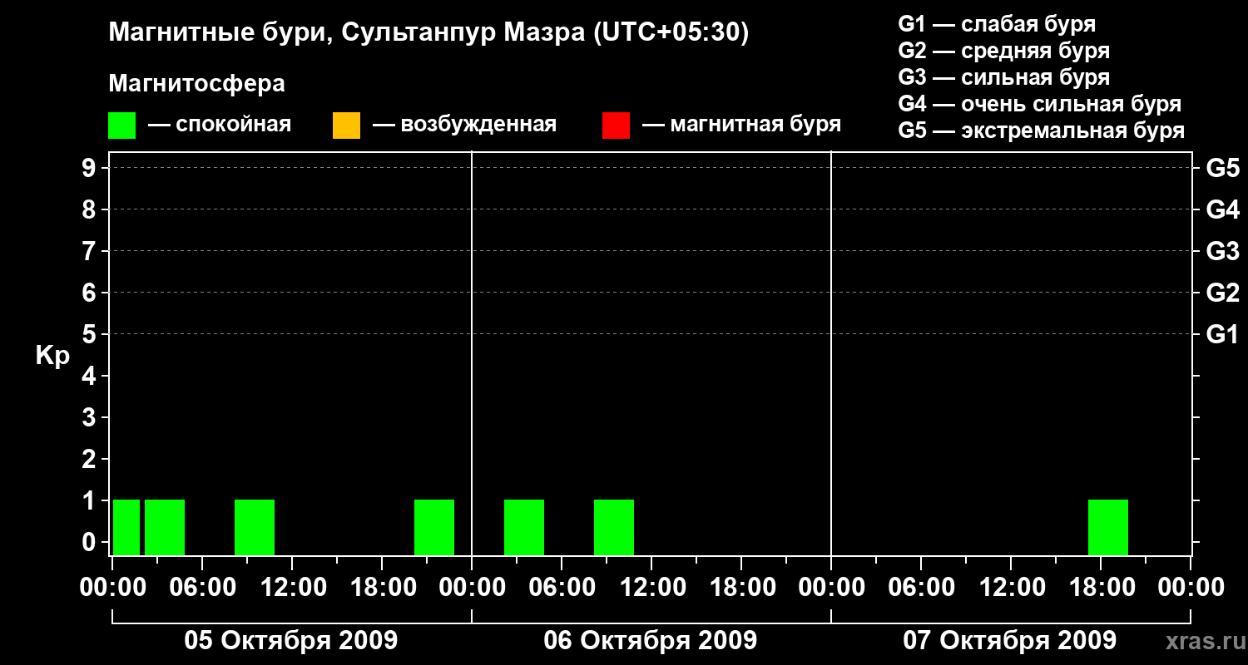Click the '12:00' time tick under 06 October
Screen dimensions: 1248x665
(651, 588)
